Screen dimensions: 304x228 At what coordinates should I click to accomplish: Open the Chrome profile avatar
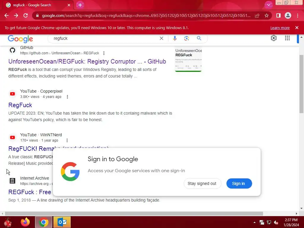(x=288, y=15)
